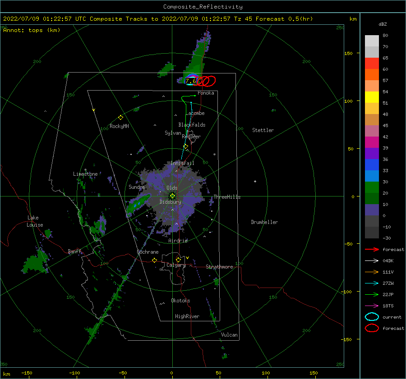This screenshot has width=406, height=379.
Task: Click the Lacombe city label
Action: 195,113
